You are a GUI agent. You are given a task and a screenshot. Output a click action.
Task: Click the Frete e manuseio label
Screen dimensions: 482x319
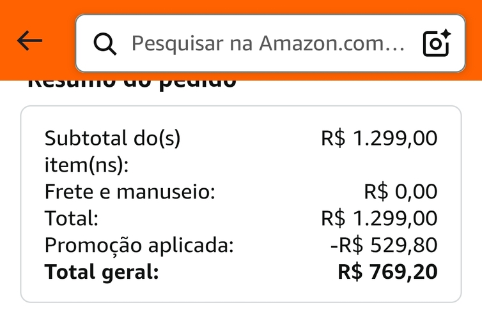[130, 191]
